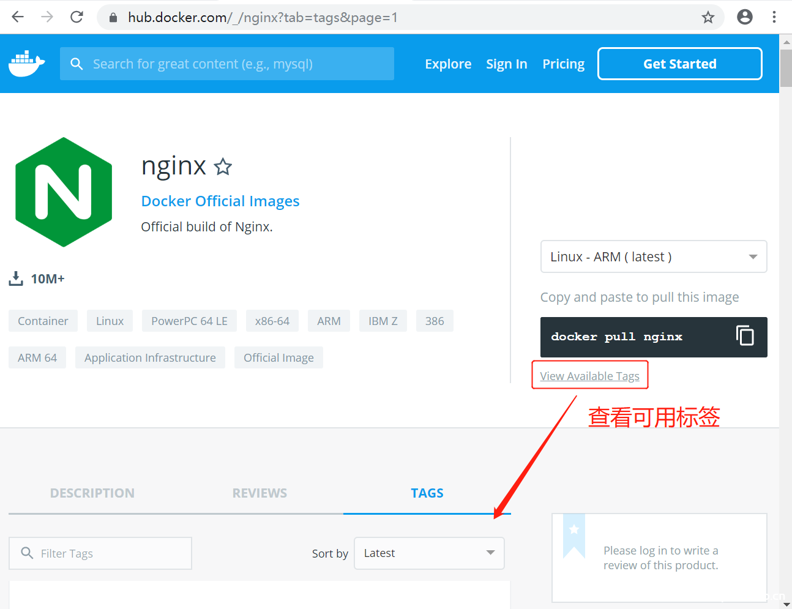Viewport: 792px width, 609px height.
Task: Click the Get Started button
Action: coord(679,63)
